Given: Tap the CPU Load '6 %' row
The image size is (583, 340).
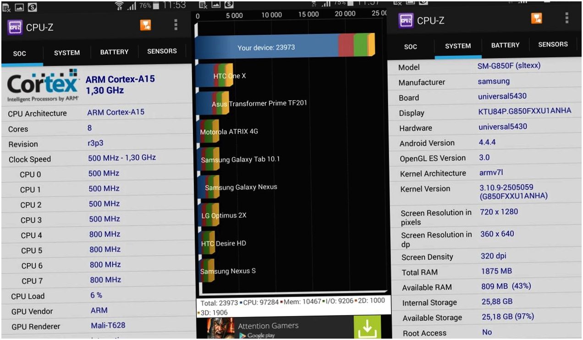Looking at the screenshot, I should click(98, 296).
